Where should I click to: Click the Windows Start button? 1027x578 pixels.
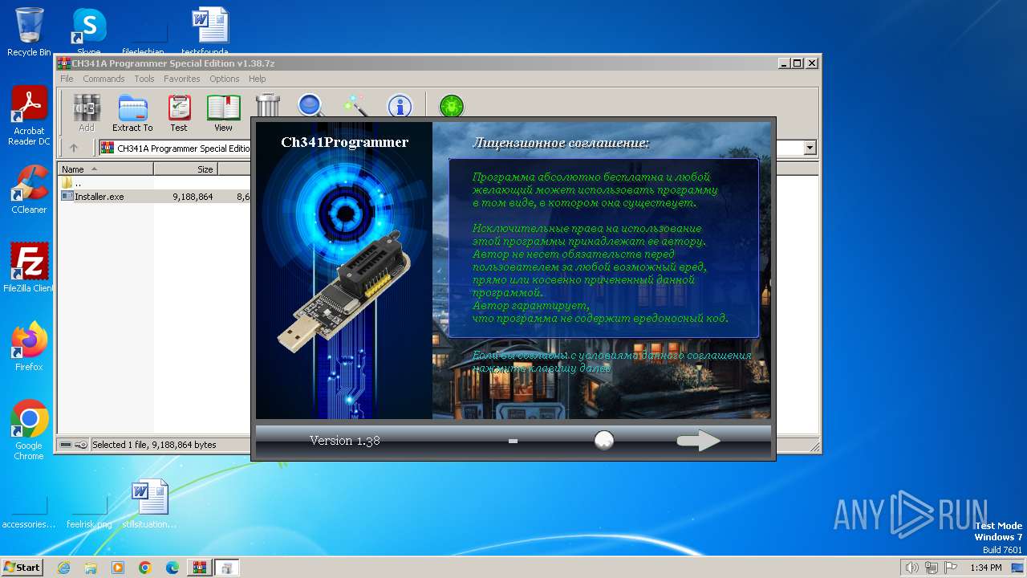tap(22, 567)
